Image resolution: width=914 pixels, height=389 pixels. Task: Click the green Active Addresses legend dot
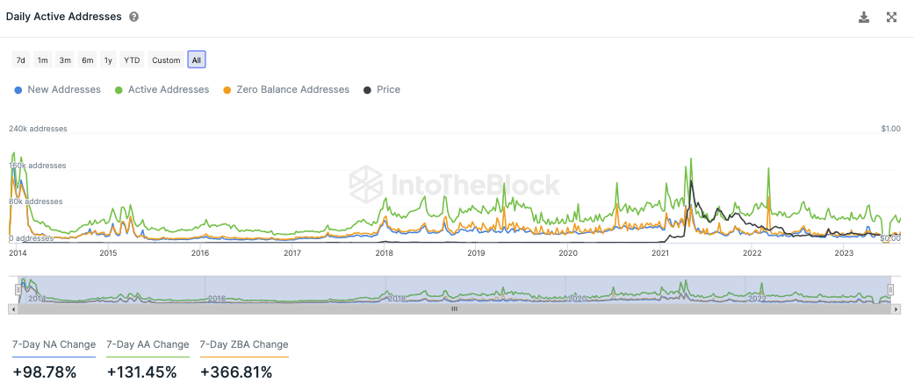coord(119,90)
